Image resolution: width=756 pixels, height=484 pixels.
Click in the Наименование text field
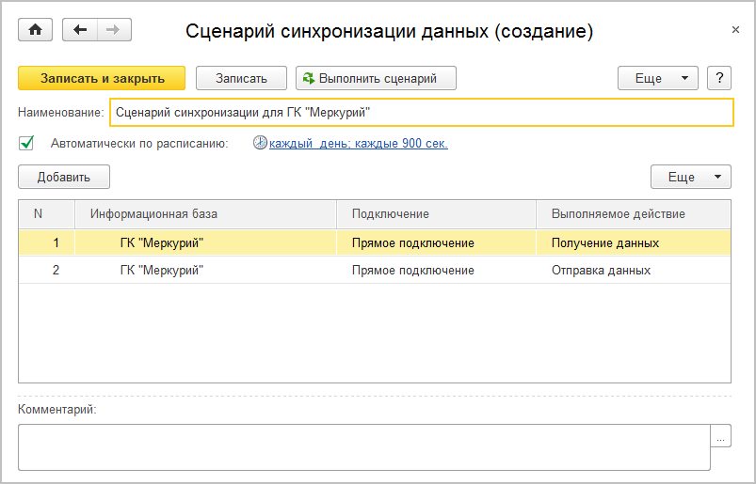tap(421, 113)
